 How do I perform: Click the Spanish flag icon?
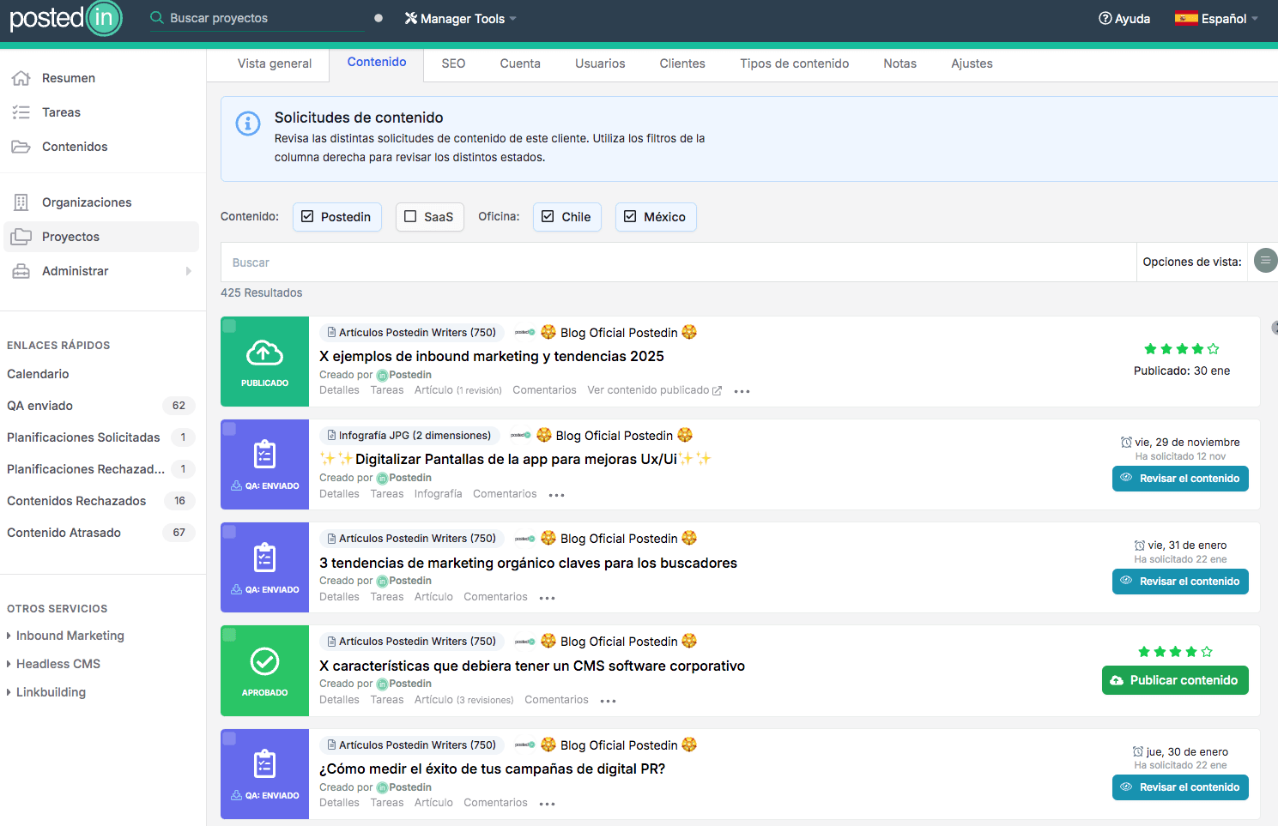[1186, 18]
